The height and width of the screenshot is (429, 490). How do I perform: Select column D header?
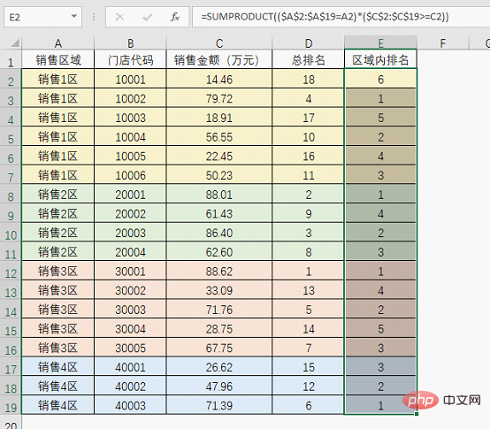pos(309,42)
